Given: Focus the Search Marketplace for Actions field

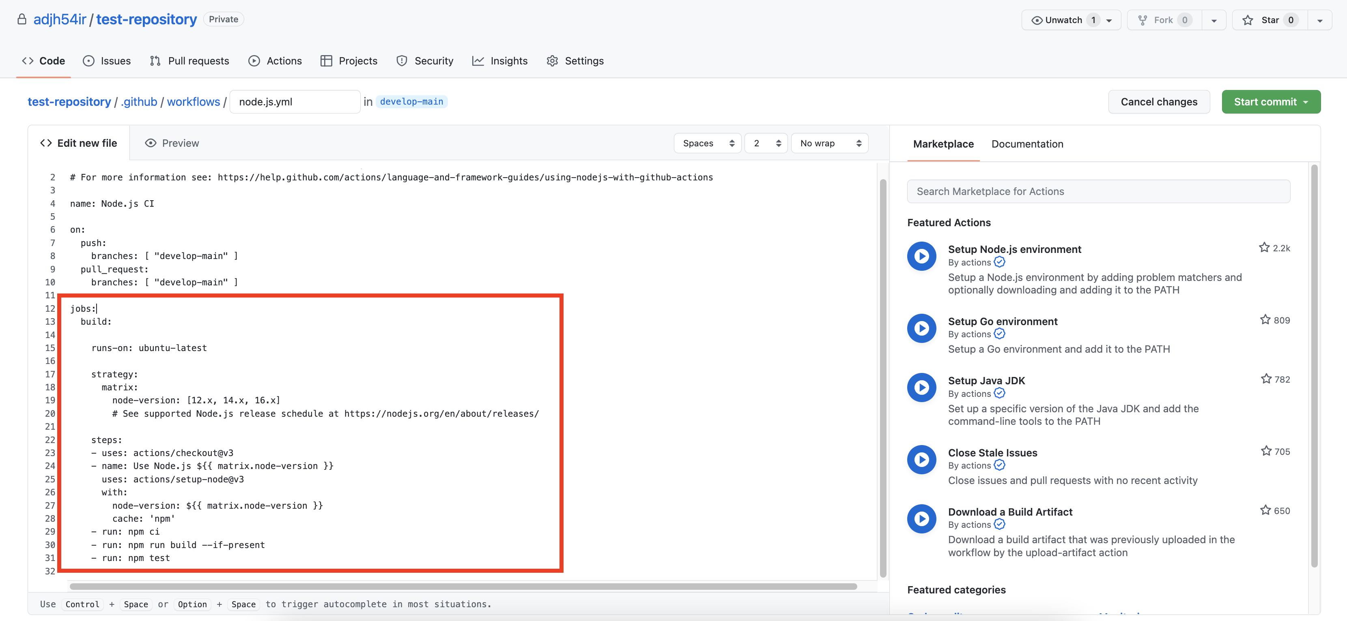Looking at the screenshot, I should (x=1098, y=191).
